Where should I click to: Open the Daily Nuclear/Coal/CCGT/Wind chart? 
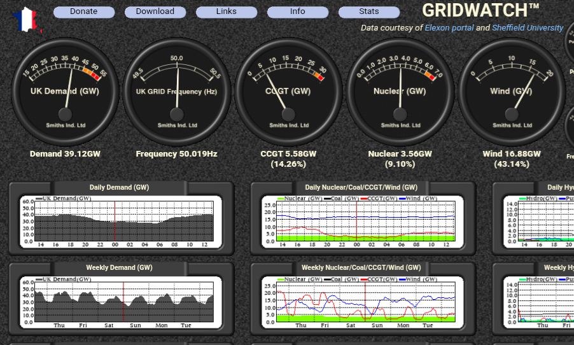pyautogui.click(x=361, y=222)
